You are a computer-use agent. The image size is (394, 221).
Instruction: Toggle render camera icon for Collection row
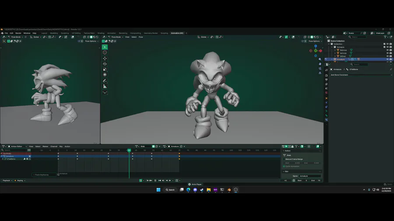391,44
